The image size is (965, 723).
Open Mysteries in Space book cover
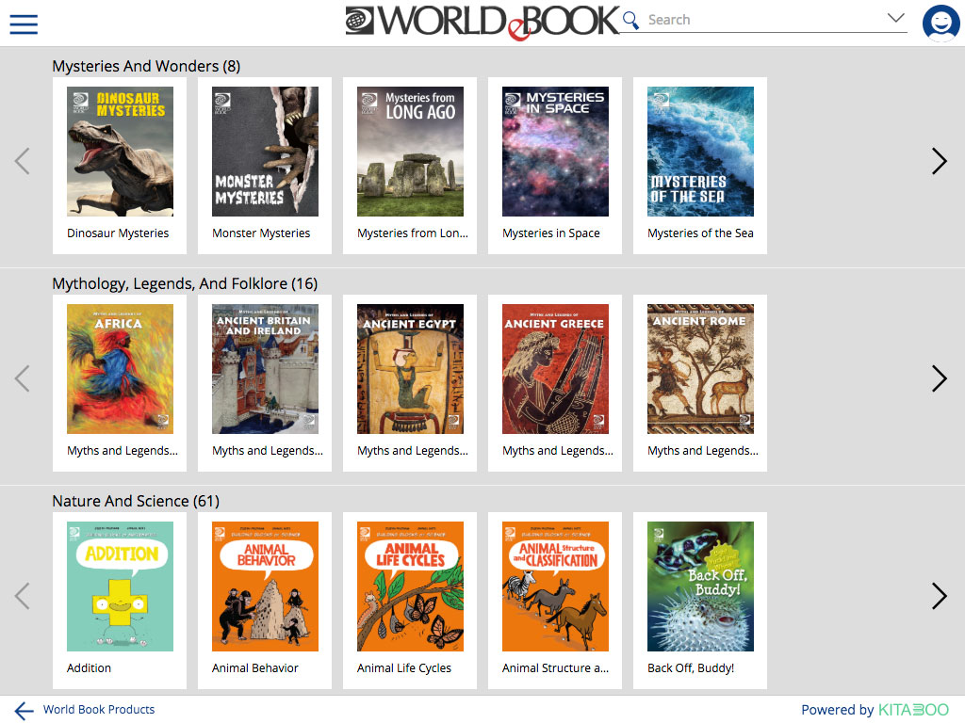(555, 152)
